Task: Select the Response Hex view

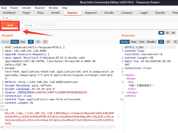Action: [142, 42]
